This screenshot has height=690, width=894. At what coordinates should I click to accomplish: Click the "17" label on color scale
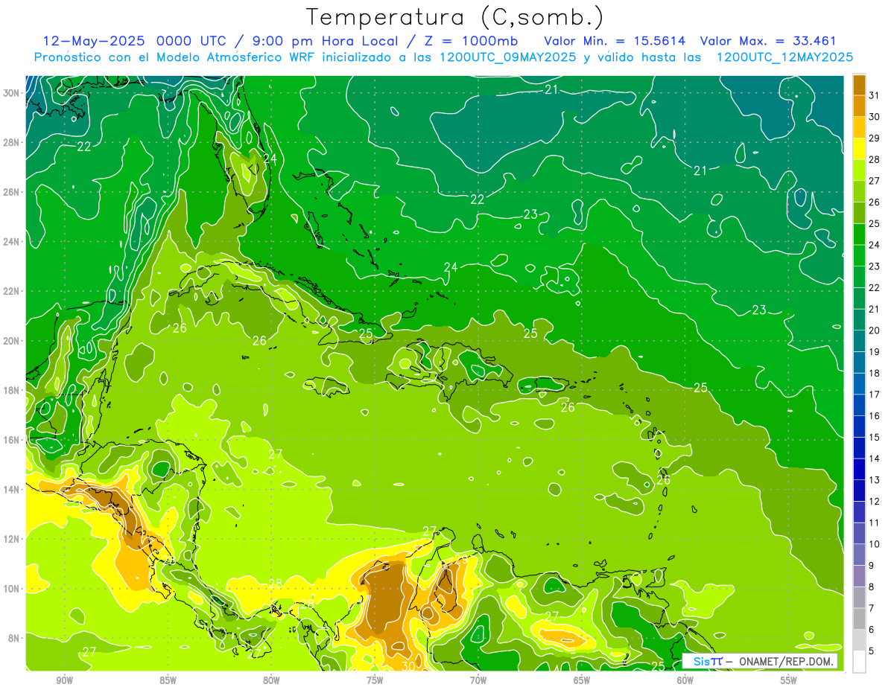click(x=875, y=394)
